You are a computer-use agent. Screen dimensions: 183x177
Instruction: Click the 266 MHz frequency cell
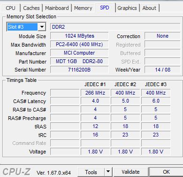coord(95,93)
